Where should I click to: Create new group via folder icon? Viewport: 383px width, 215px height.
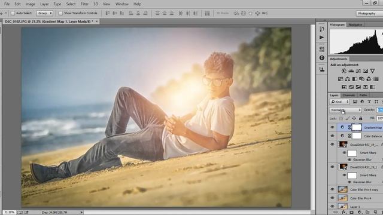[367, 213]
